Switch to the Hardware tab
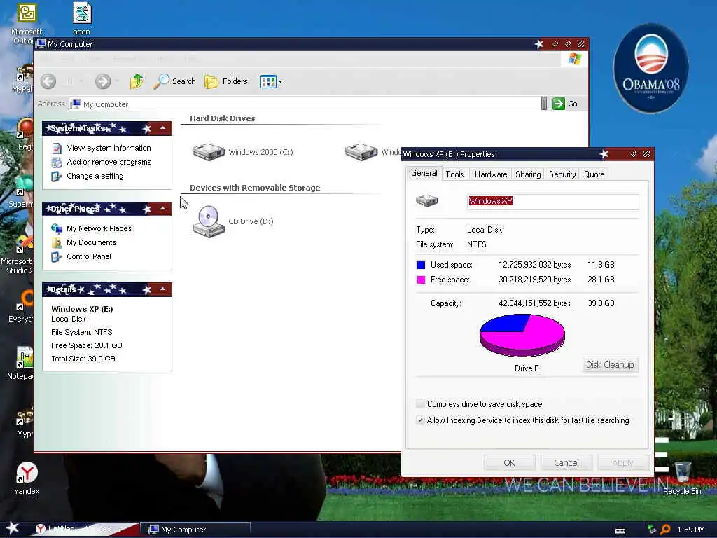 pos(491,174)
